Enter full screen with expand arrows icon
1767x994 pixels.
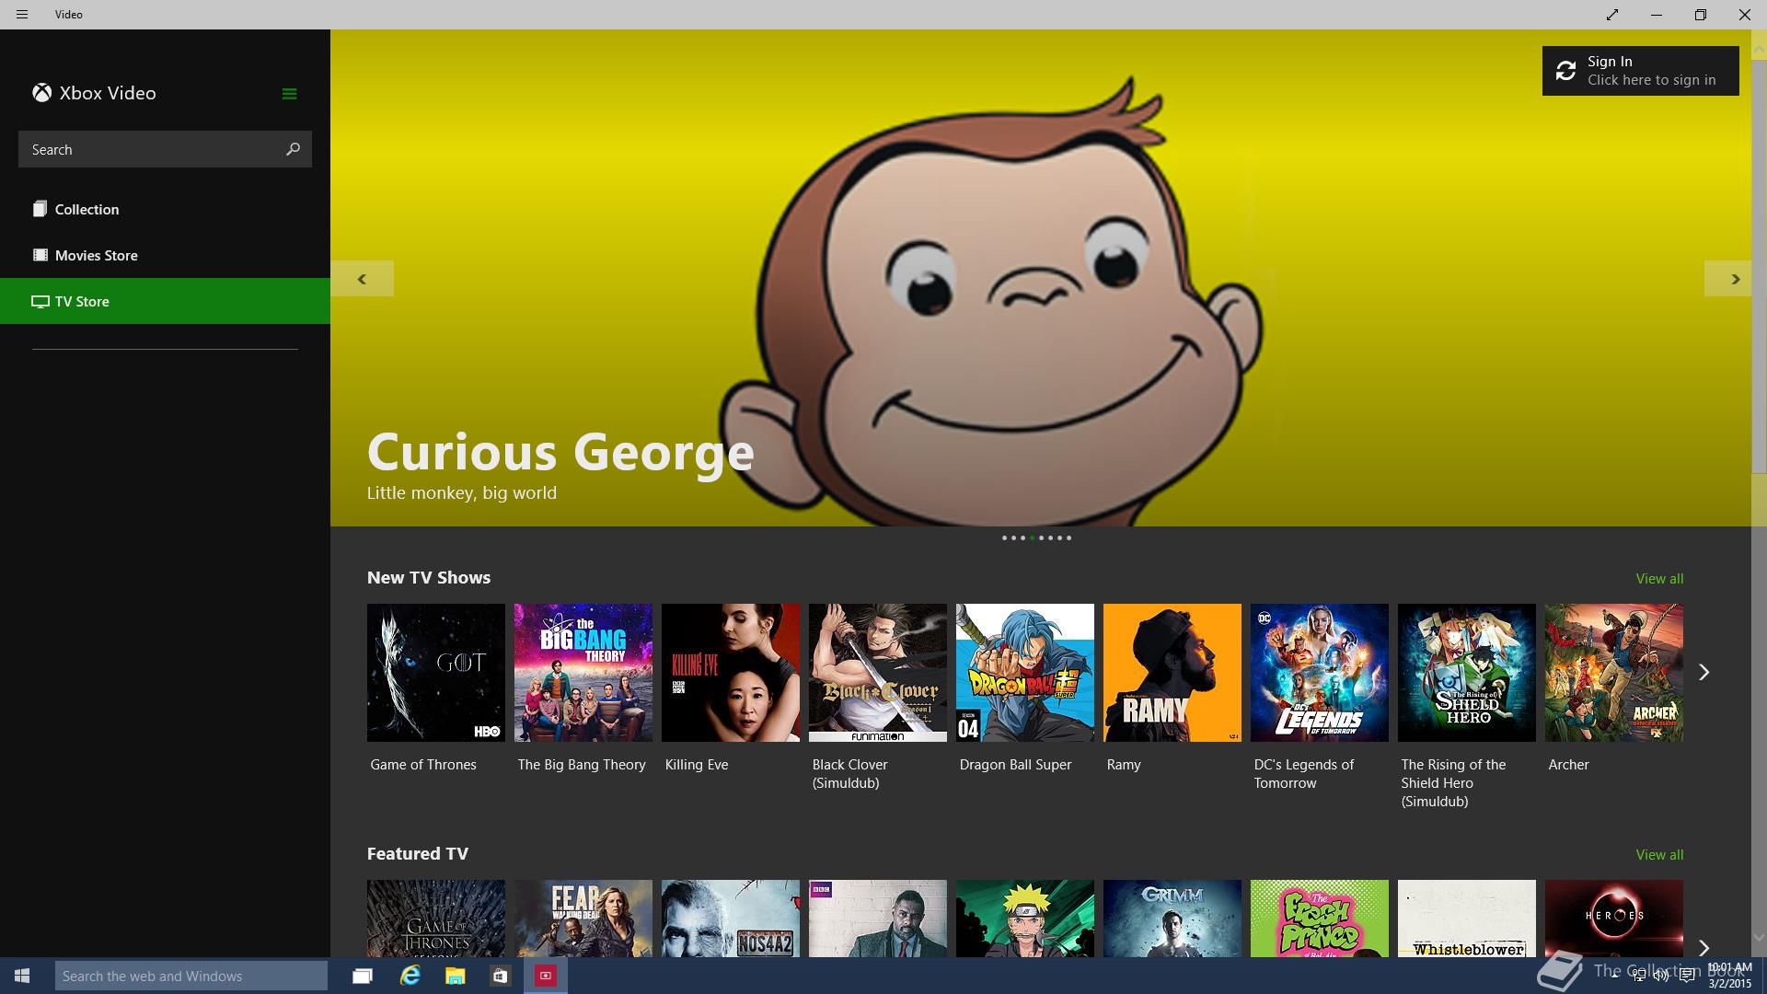click(x=1612, y=15)
